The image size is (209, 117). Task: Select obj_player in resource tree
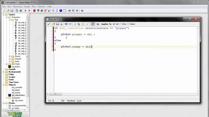pyautogui.click(x=16, y=90)
